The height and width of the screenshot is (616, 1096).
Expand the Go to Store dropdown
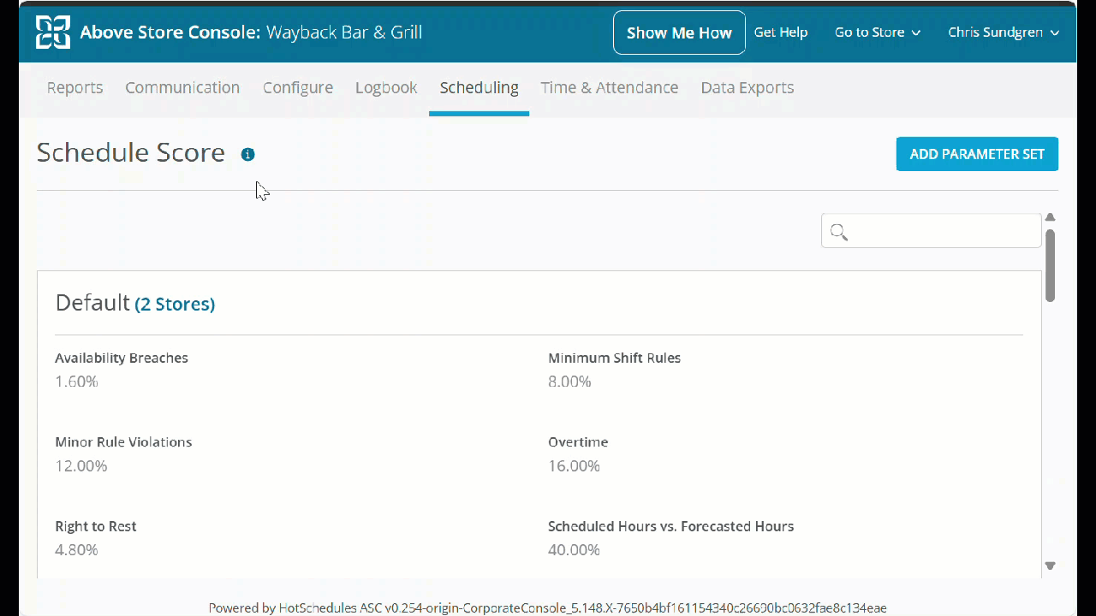tap(878, 33)
